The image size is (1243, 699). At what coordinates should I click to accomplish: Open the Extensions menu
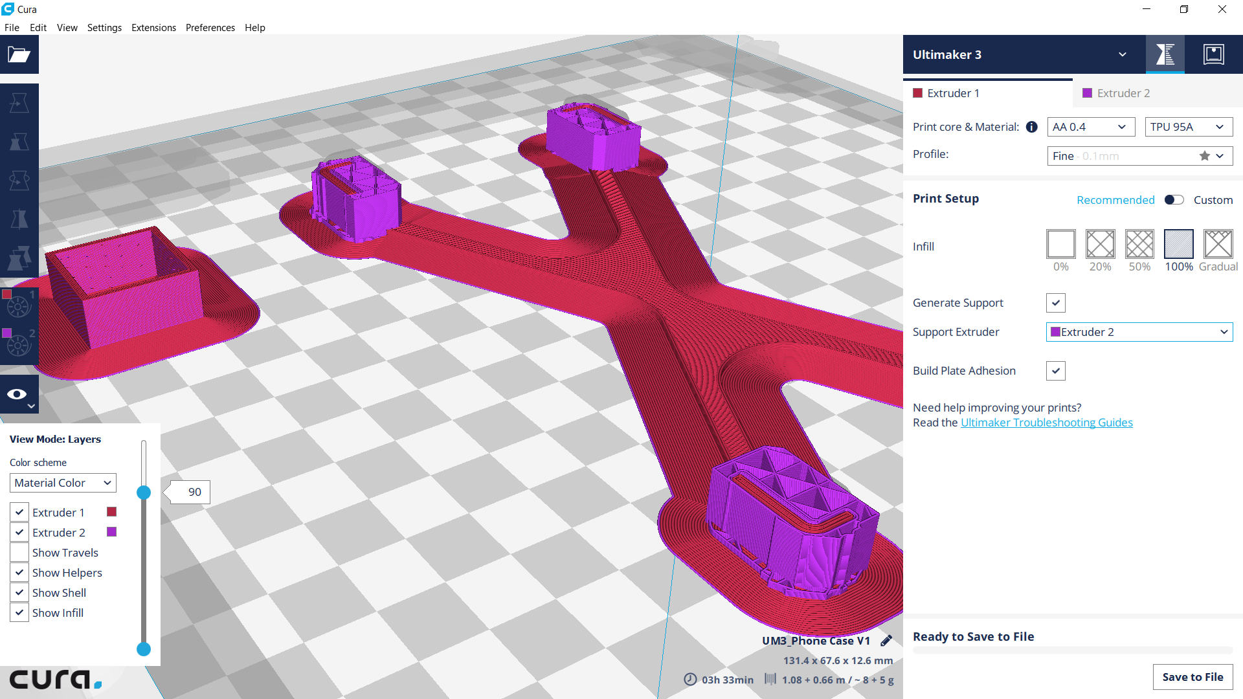click(x=153, y=28)
